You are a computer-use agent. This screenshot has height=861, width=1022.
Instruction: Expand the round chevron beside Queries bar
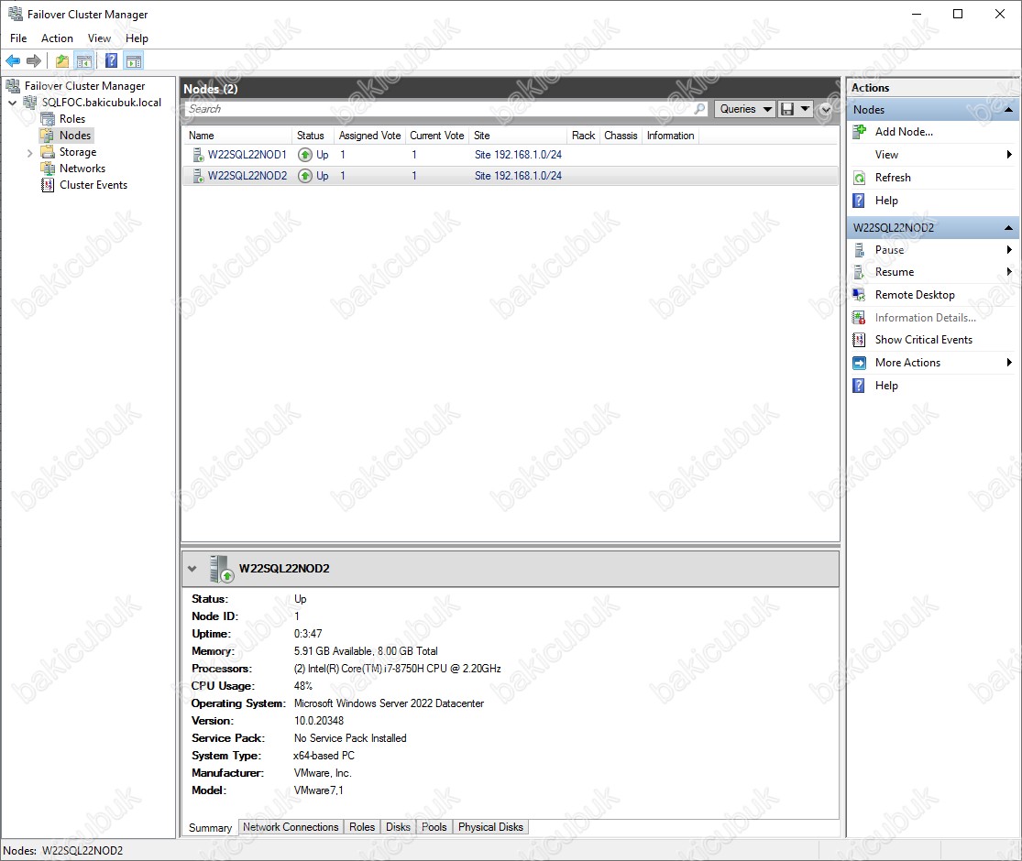(826, 109)
